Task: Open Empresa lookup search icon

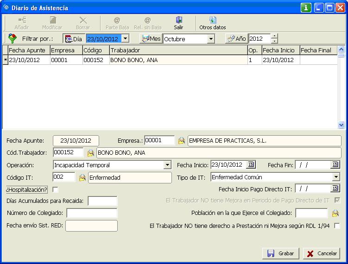Action: pyautogui.click(x=181, y=140)
